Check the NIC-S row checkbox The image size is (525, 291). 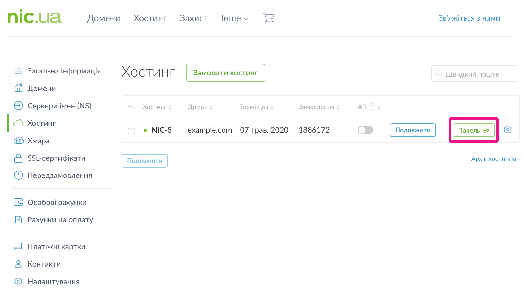(x=131, y=131)
